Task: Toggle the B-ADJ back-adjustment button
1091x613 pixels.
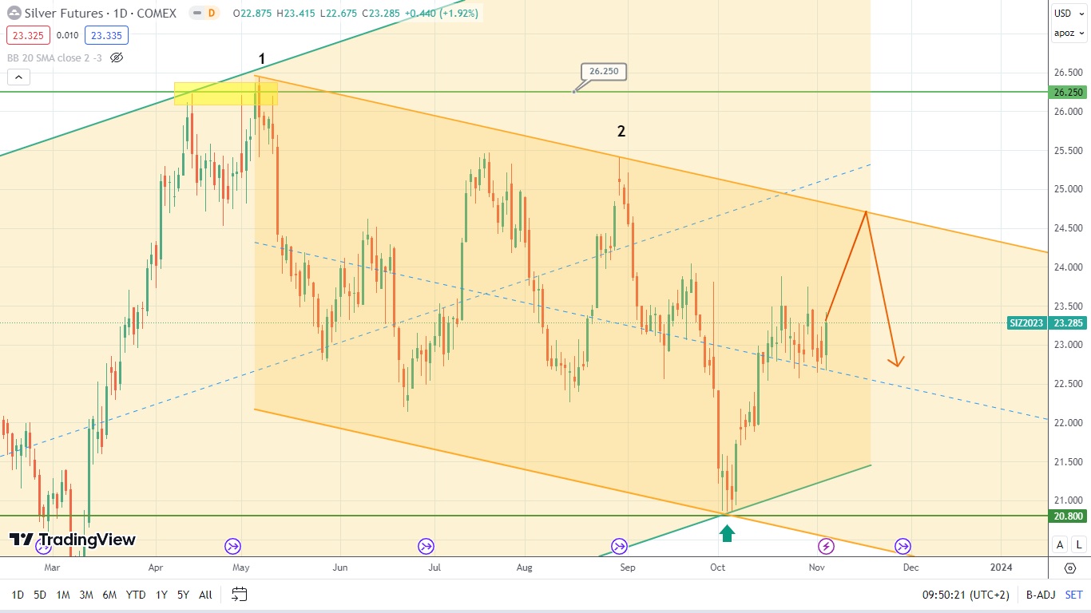Action: click(x=1040, y=595)
